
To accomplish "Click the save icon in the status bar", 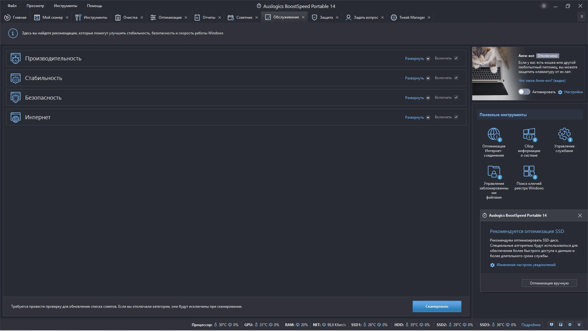I will tap(561, 325).
